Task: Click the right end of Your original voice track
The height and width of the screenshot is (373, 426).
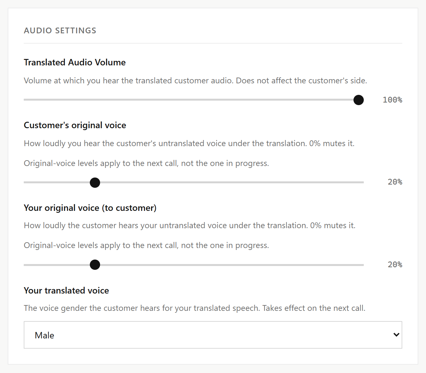Action: 362,265
